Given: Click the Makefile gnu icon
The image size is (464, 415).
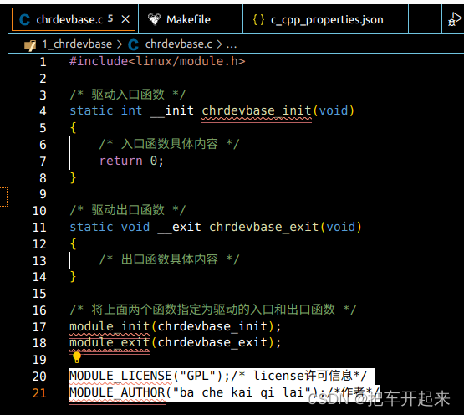Looking at the screenshot, I should (x=154, y=19).
